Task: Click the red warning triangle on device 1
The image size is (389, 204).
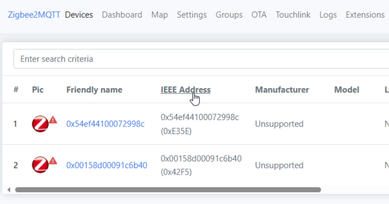Action: [53, 120]
